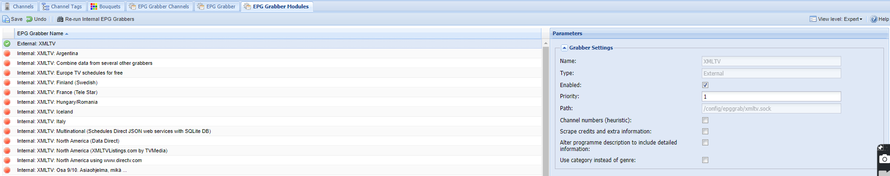Click the Undo arrow icon
This screenshot has width=890, height=176.
pyautogui.click(x=29, y=19)
